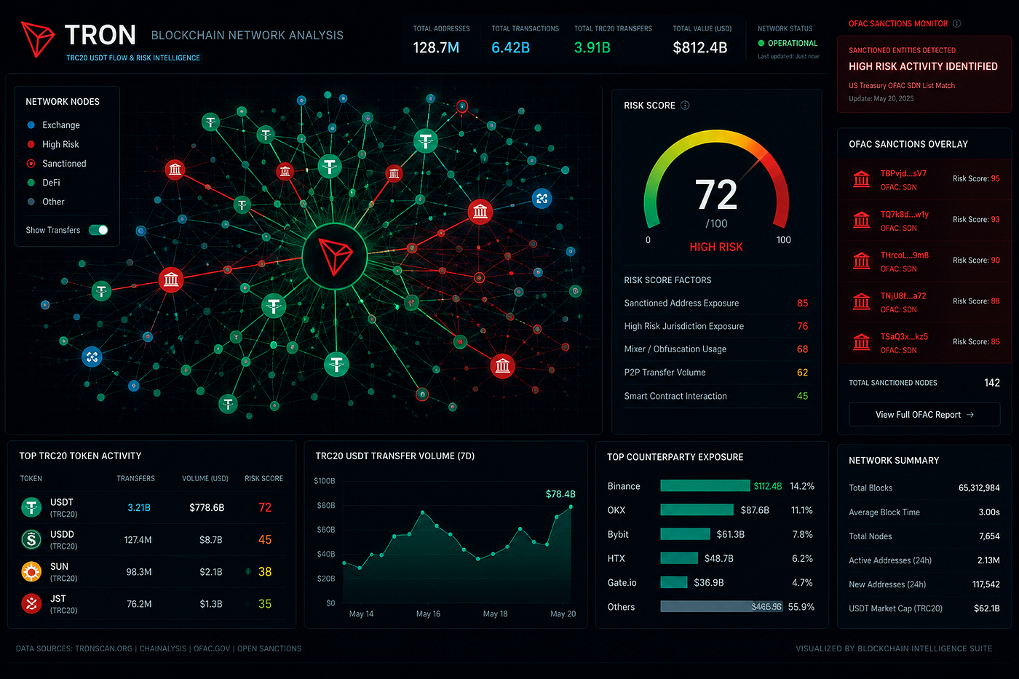Click Total Sanctioned Nodes count 142
Screen dimensions: 1019x679
992,383
